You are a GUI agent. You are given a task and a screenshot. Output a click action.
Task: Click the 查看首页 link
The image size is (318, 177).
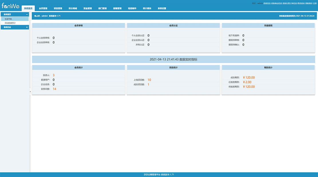[267, 3]
